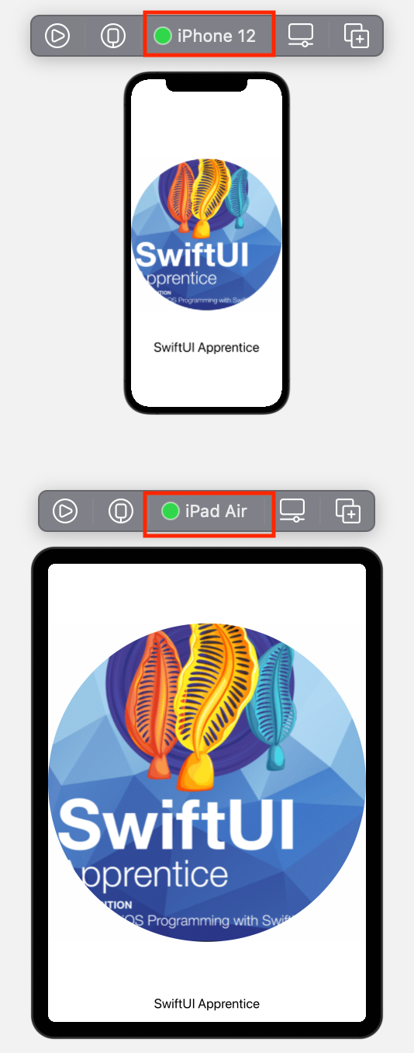Select the iPad Air preview label
Viewport: 414px width, 1053px height.
pos(216,511)
